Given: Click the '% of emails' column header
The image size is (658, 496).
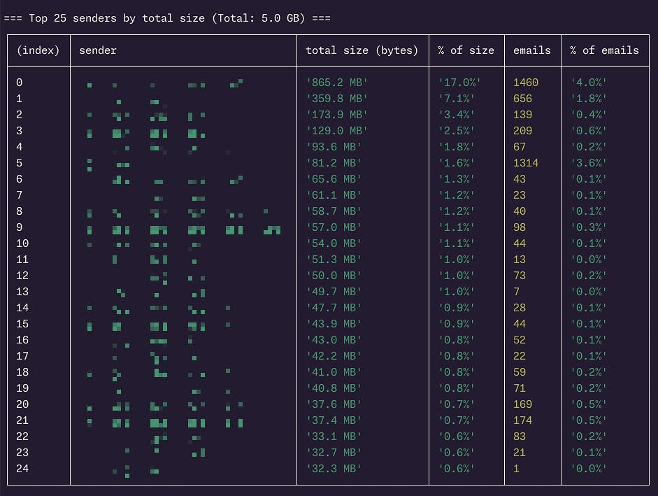Looking at the screenshot, I should pos(604,50).
